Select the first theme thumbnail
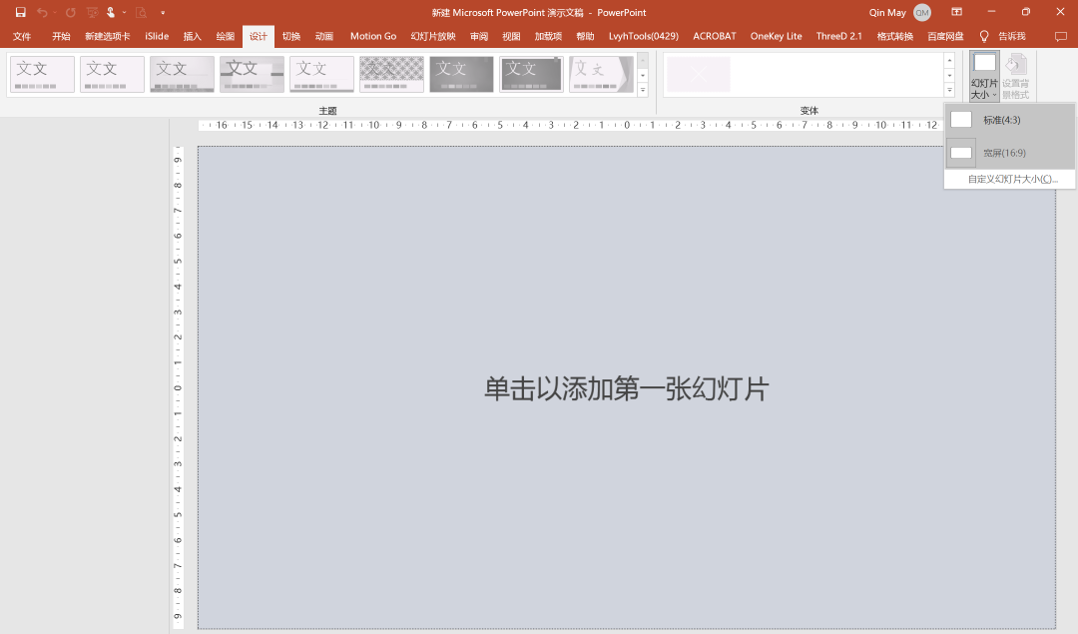 pyautogui.click(x=42, y=74)
